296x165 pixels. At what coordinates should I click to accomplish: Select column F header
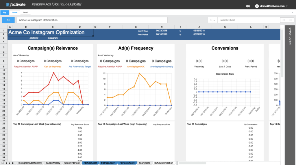(x=110, y=27)
